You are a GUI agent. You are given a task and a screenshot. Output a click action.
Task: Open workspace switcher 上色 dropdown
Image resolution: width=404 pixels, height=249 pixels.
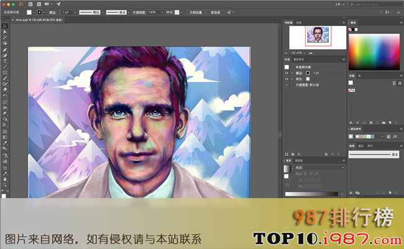click(x=339, y=4)
